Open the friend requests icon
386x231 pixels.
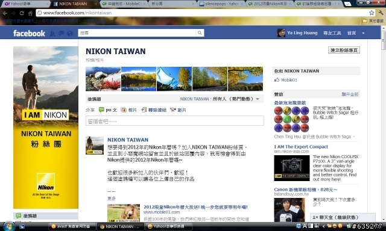[52, 33]
